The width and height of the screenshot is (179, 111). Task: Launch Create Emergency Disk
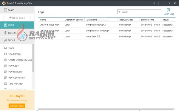(x=20, y=60)
